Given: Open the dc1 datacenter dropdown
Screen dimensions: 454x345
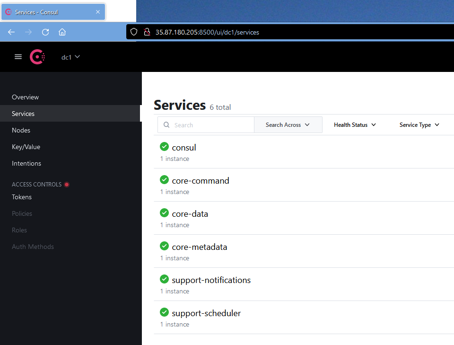Looking at the screenshot, I should click(x=70, y=57).
